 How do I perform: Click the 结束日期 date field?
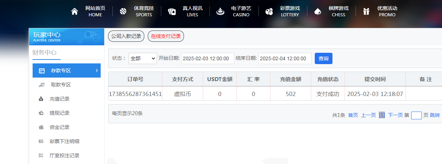click(x=285, y=58)
